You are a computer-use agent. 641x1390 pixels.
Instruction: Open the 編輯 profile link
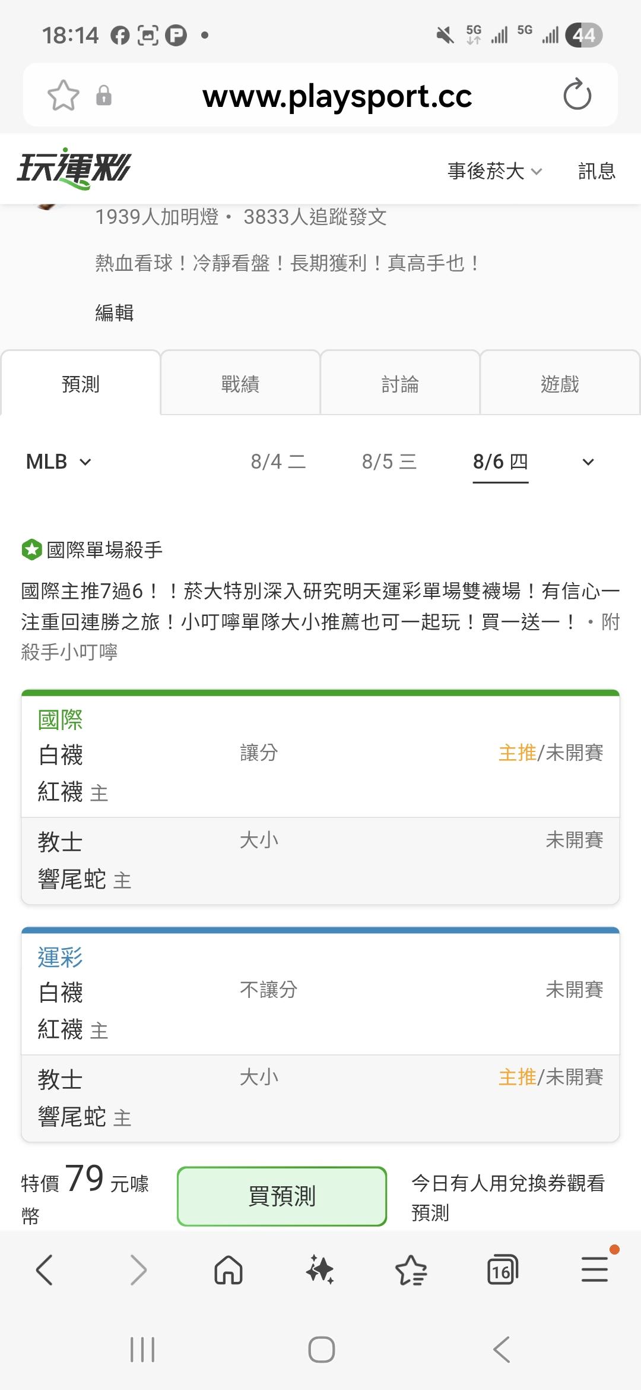[115, 312]
